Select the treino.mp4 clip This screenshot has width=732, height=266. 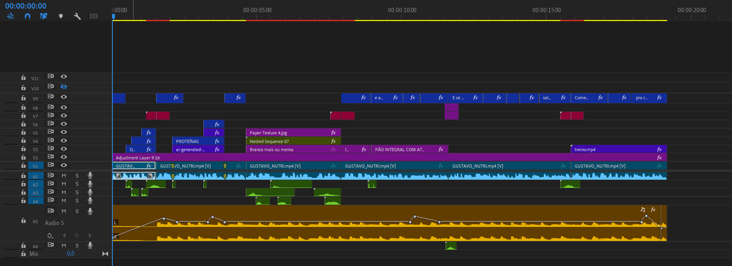coord(619,149)
